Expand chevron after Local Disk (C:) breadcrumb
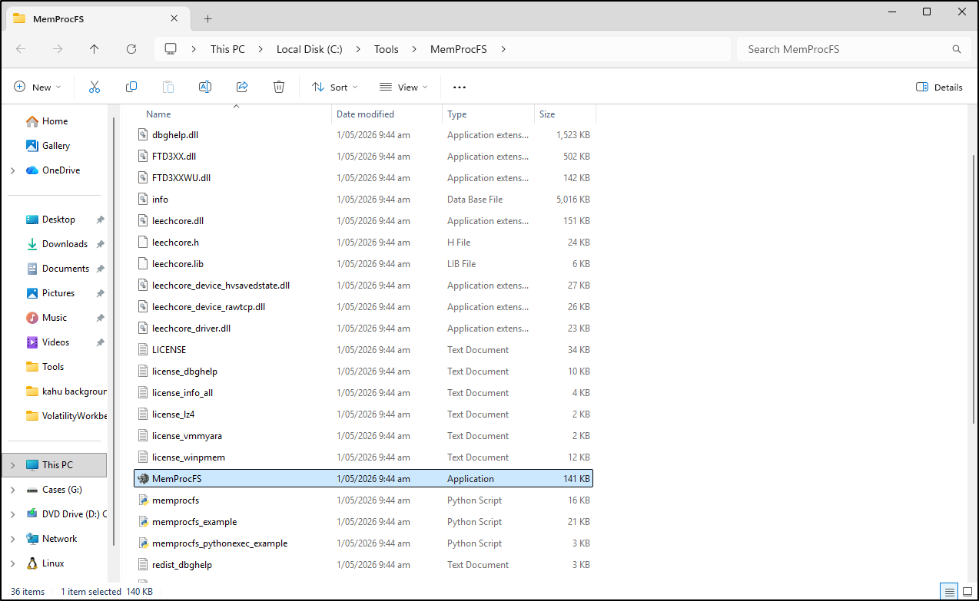 358,49
